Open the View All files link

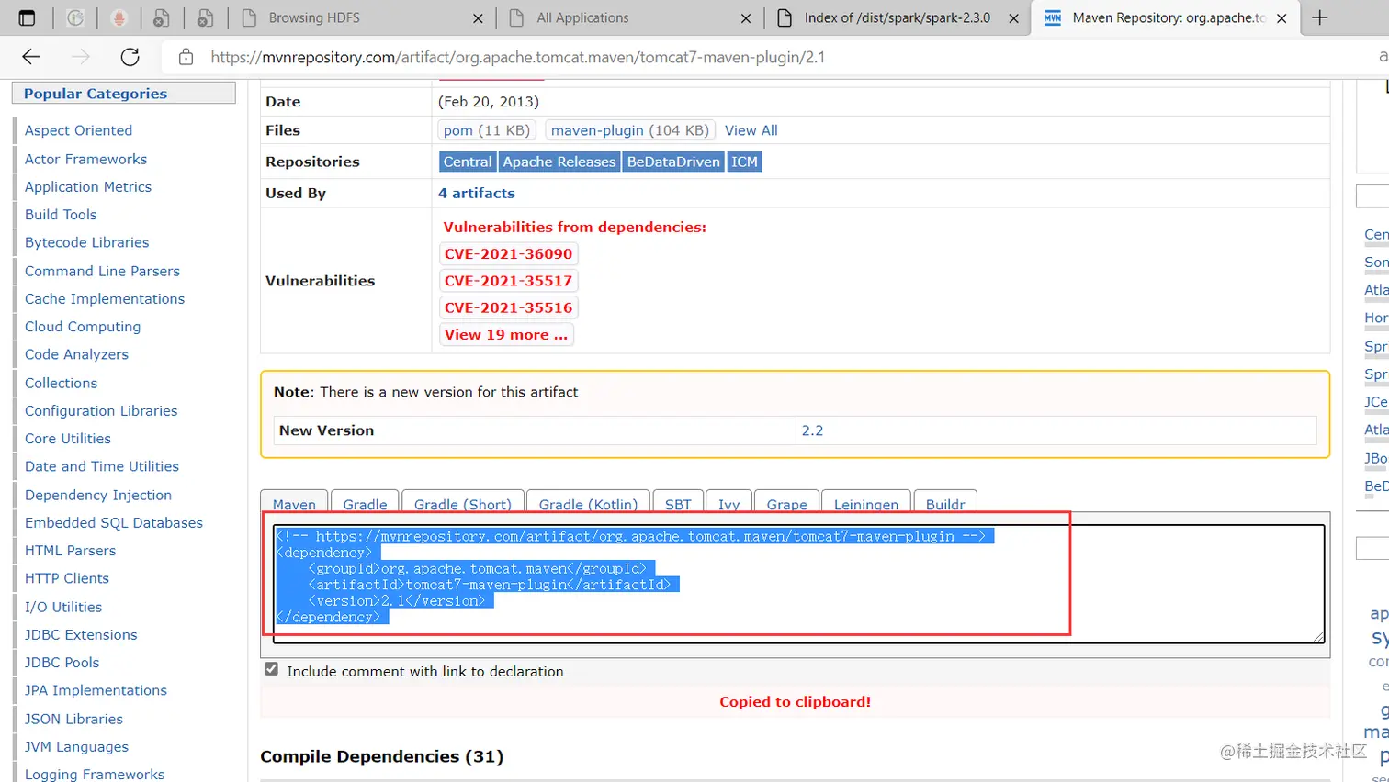coord(751,130)
